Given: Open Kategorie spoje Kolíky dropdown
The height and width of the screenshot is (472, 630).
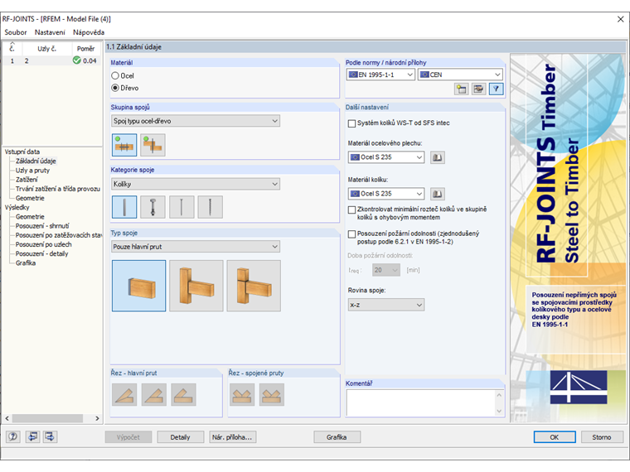Looking at the screenshot, I should [x=196, y=184].
